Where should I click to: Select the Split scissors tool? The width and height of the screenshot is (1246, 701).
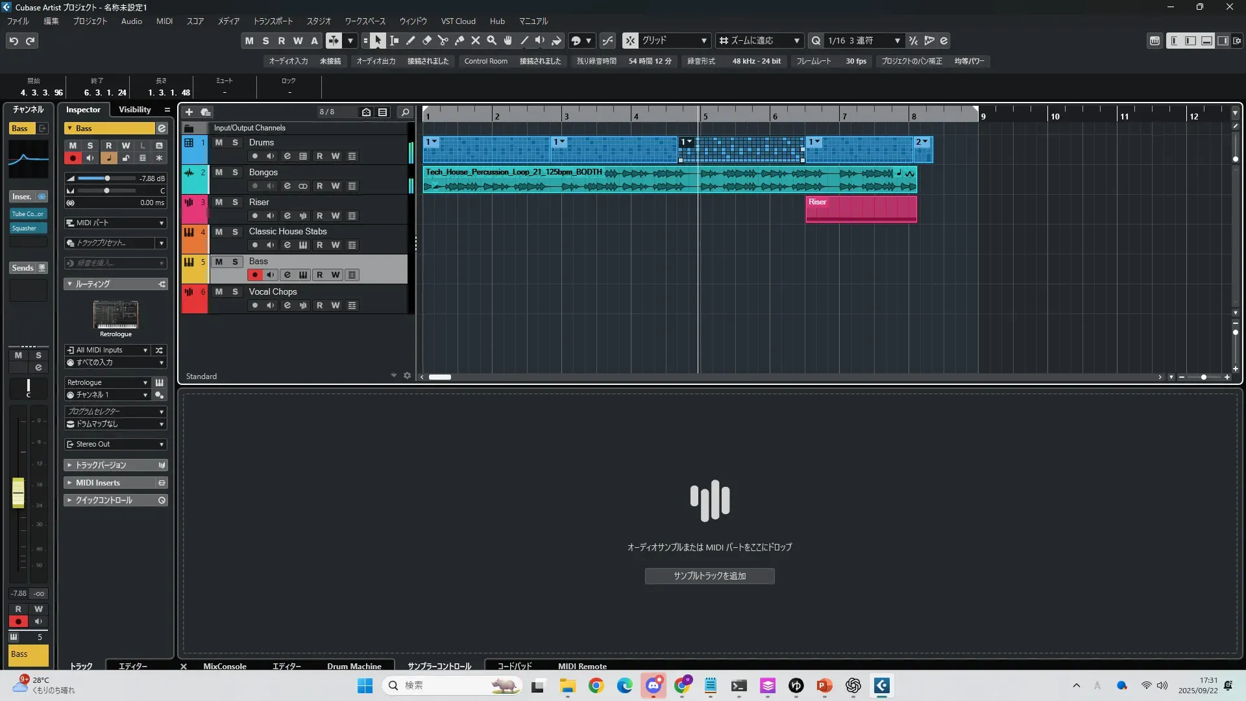point(443,40)
